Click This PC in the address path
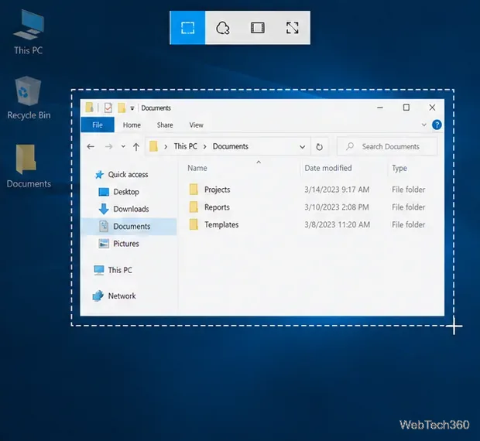Image resolution: width=480 pixels, height=441 pixels. [186, 146]
